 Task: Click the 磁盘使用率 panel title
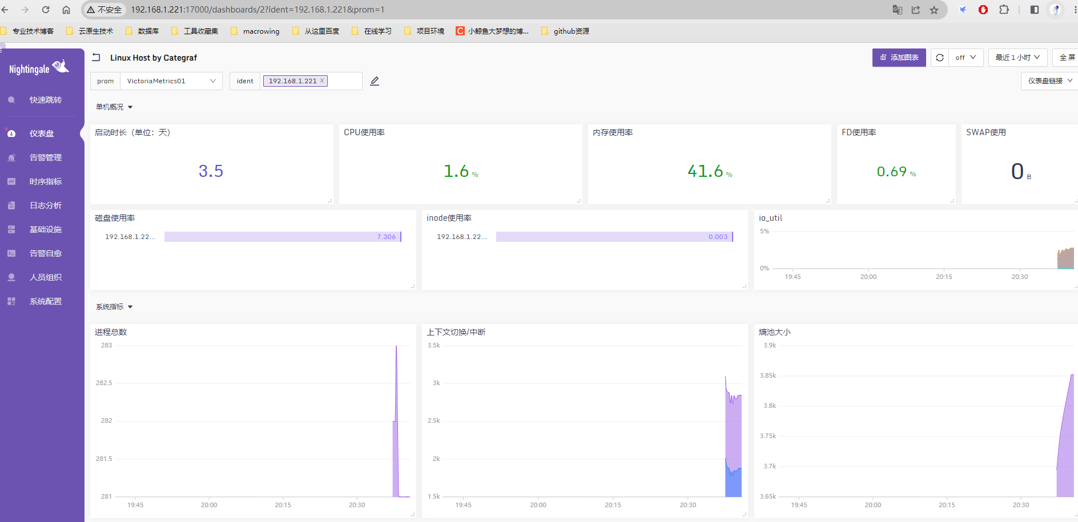pos(115,218)
